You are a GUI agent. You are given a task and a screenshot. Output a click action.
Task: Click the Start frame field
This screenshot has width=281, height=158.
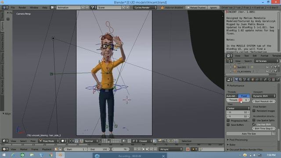(75, 149)
